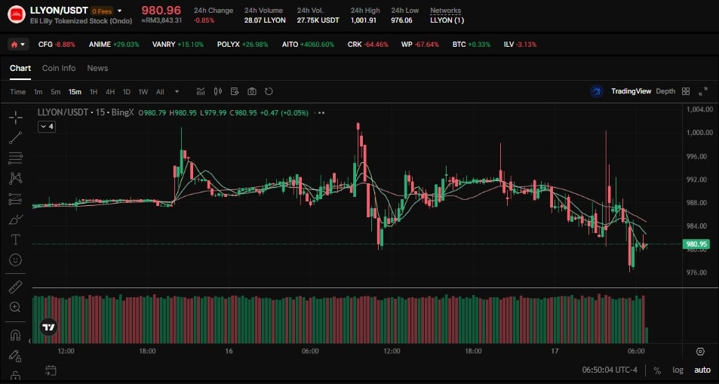Select the trend line drawing tool
The height and width of the screenshot is (384, 719).
15,138
